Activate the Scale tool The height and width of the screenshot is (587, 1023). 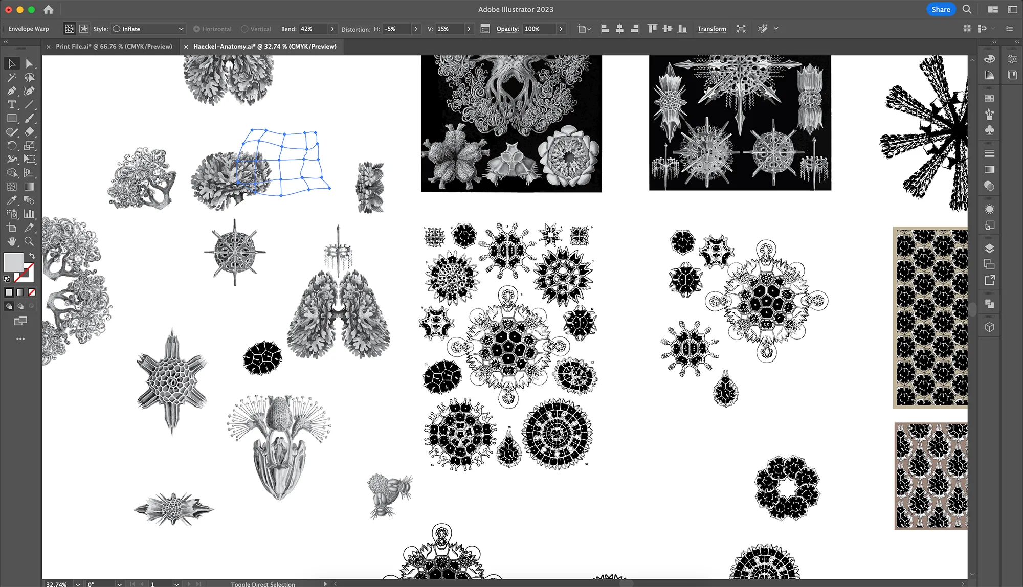click(29, 146)
